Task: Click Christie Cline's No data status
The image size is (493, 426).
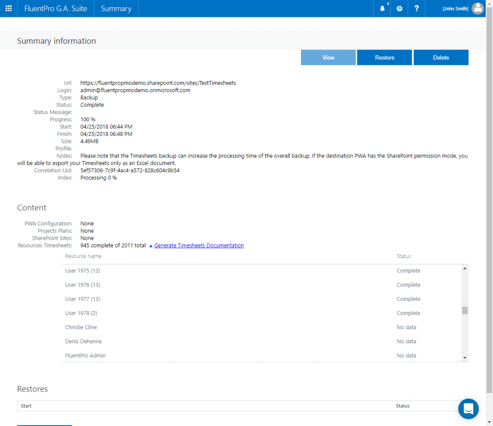Action: coord(406,327)
